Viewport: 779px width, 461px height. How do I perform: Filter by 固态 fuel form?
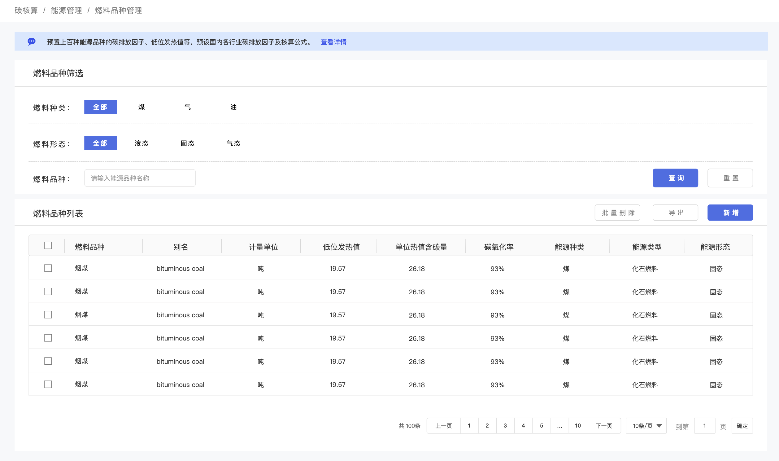(x=187, y=143)
